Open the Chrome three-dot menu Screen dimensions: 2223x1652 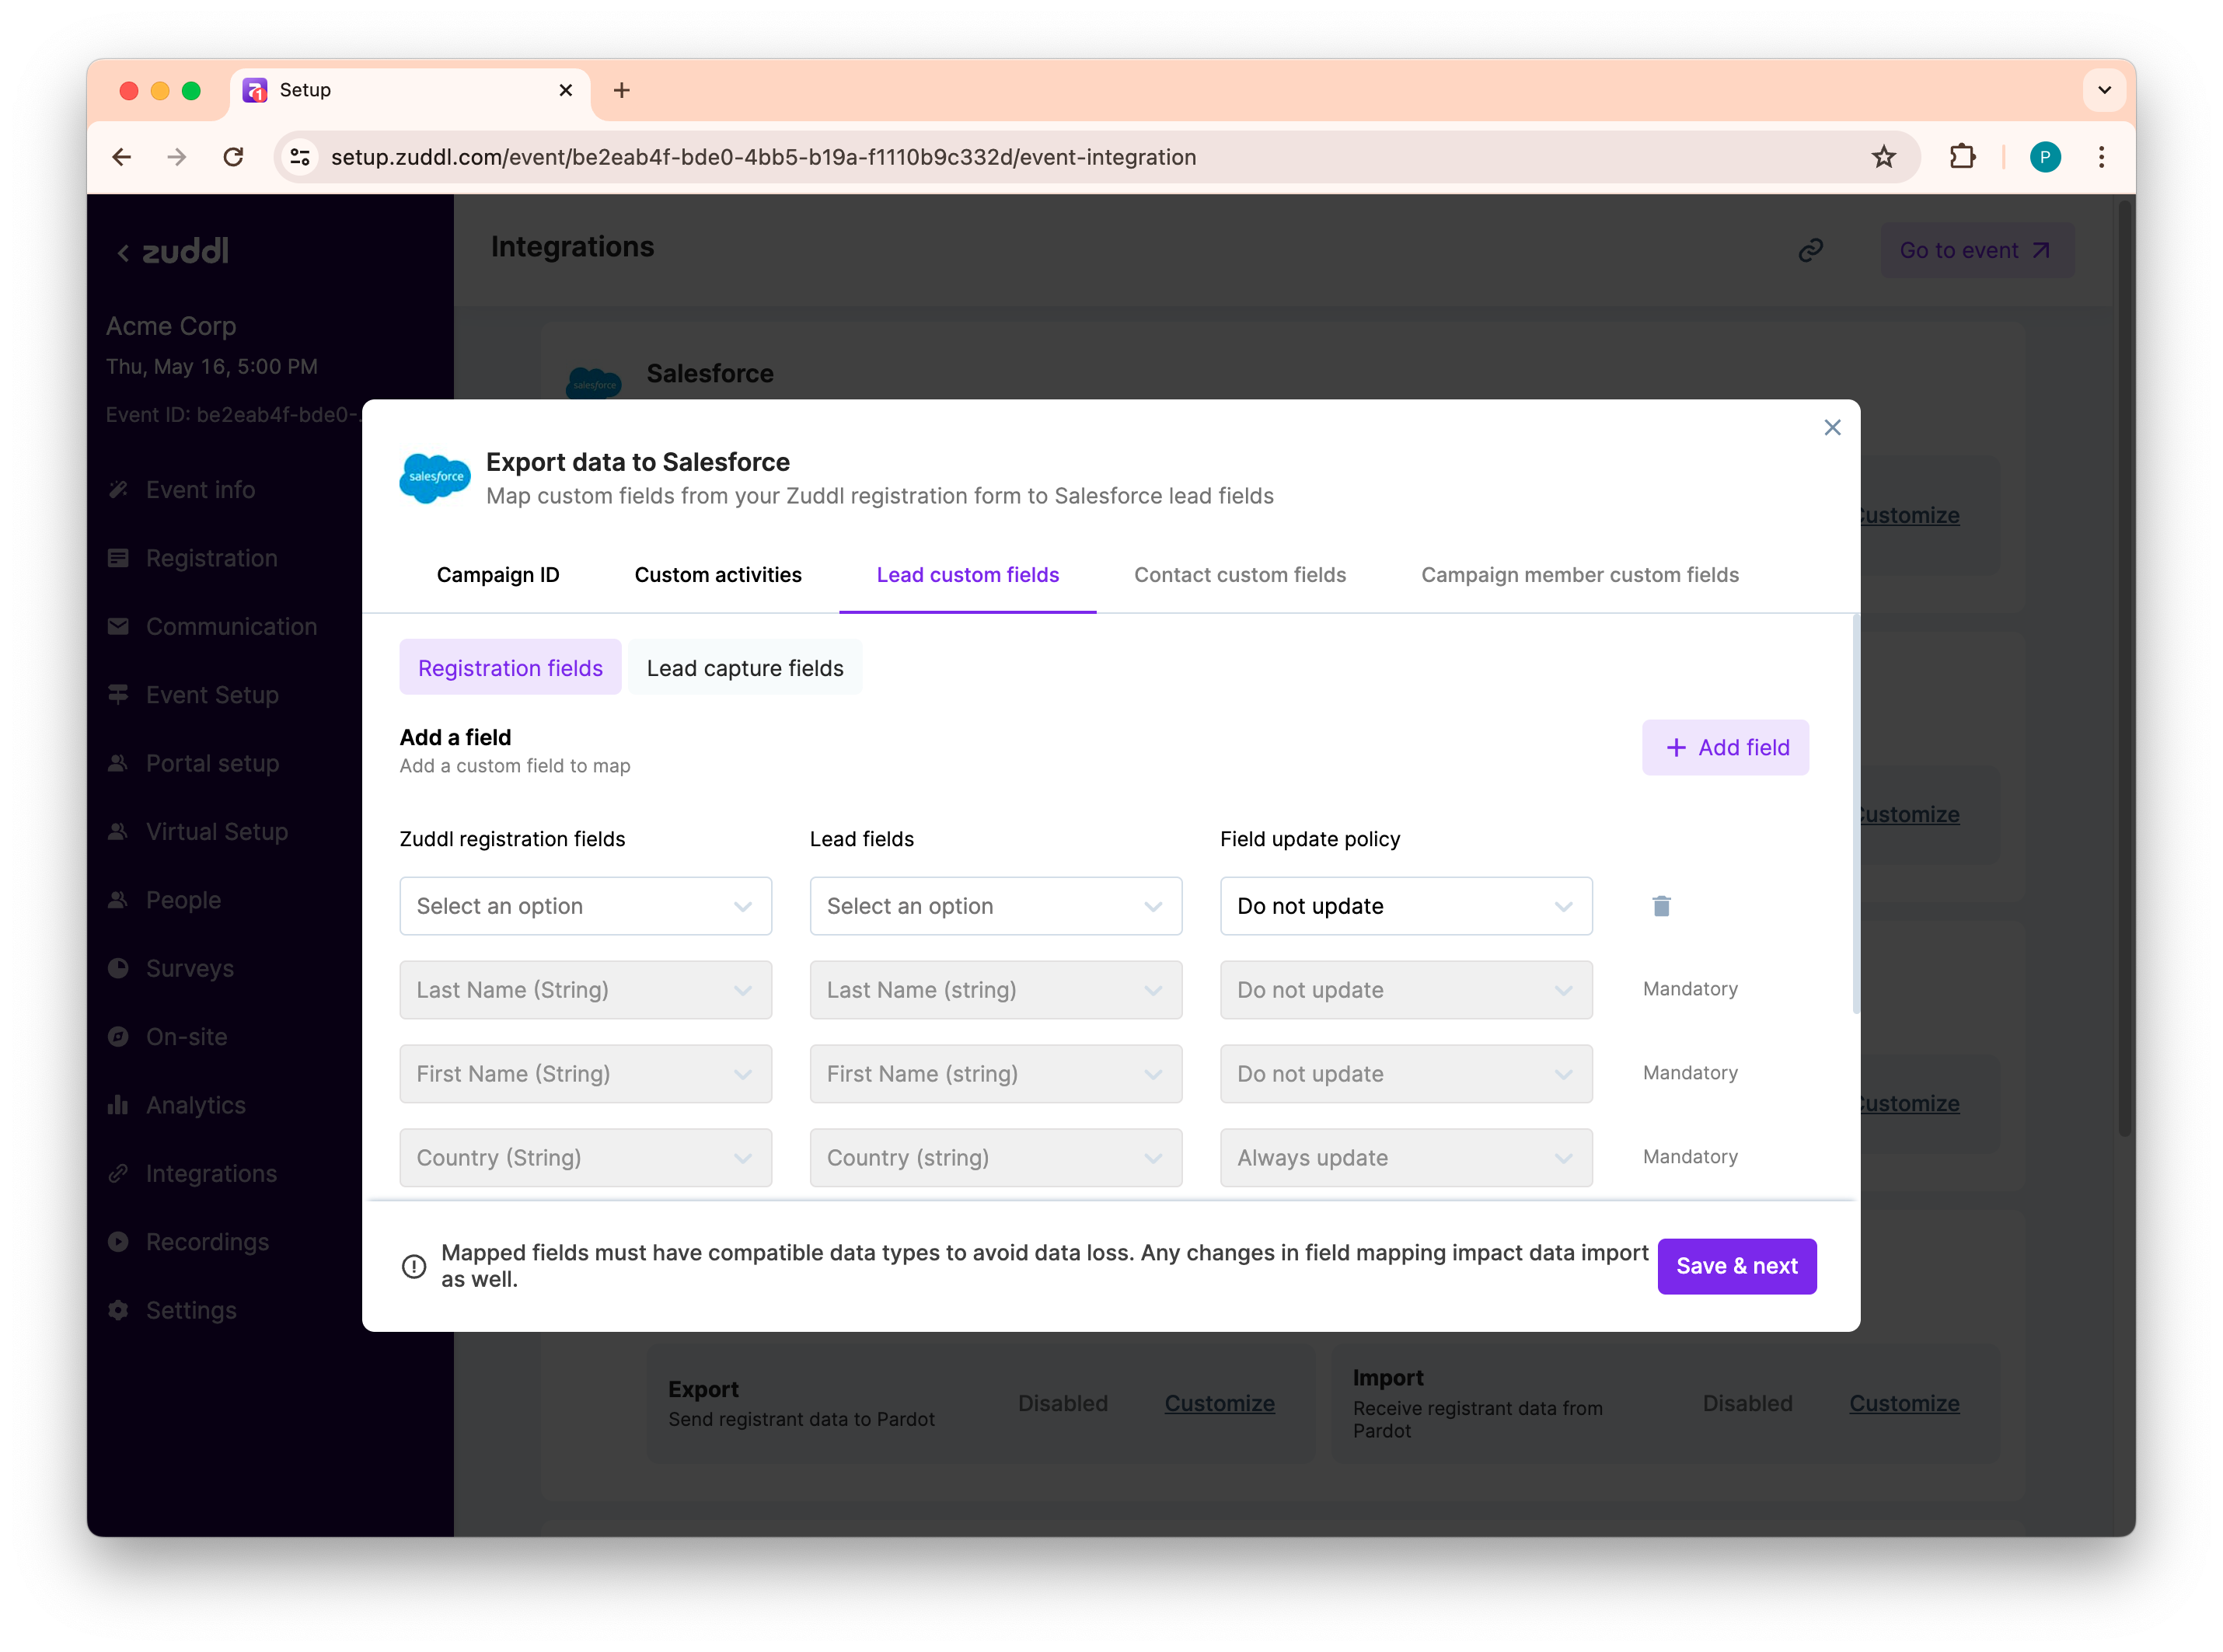2101,157
